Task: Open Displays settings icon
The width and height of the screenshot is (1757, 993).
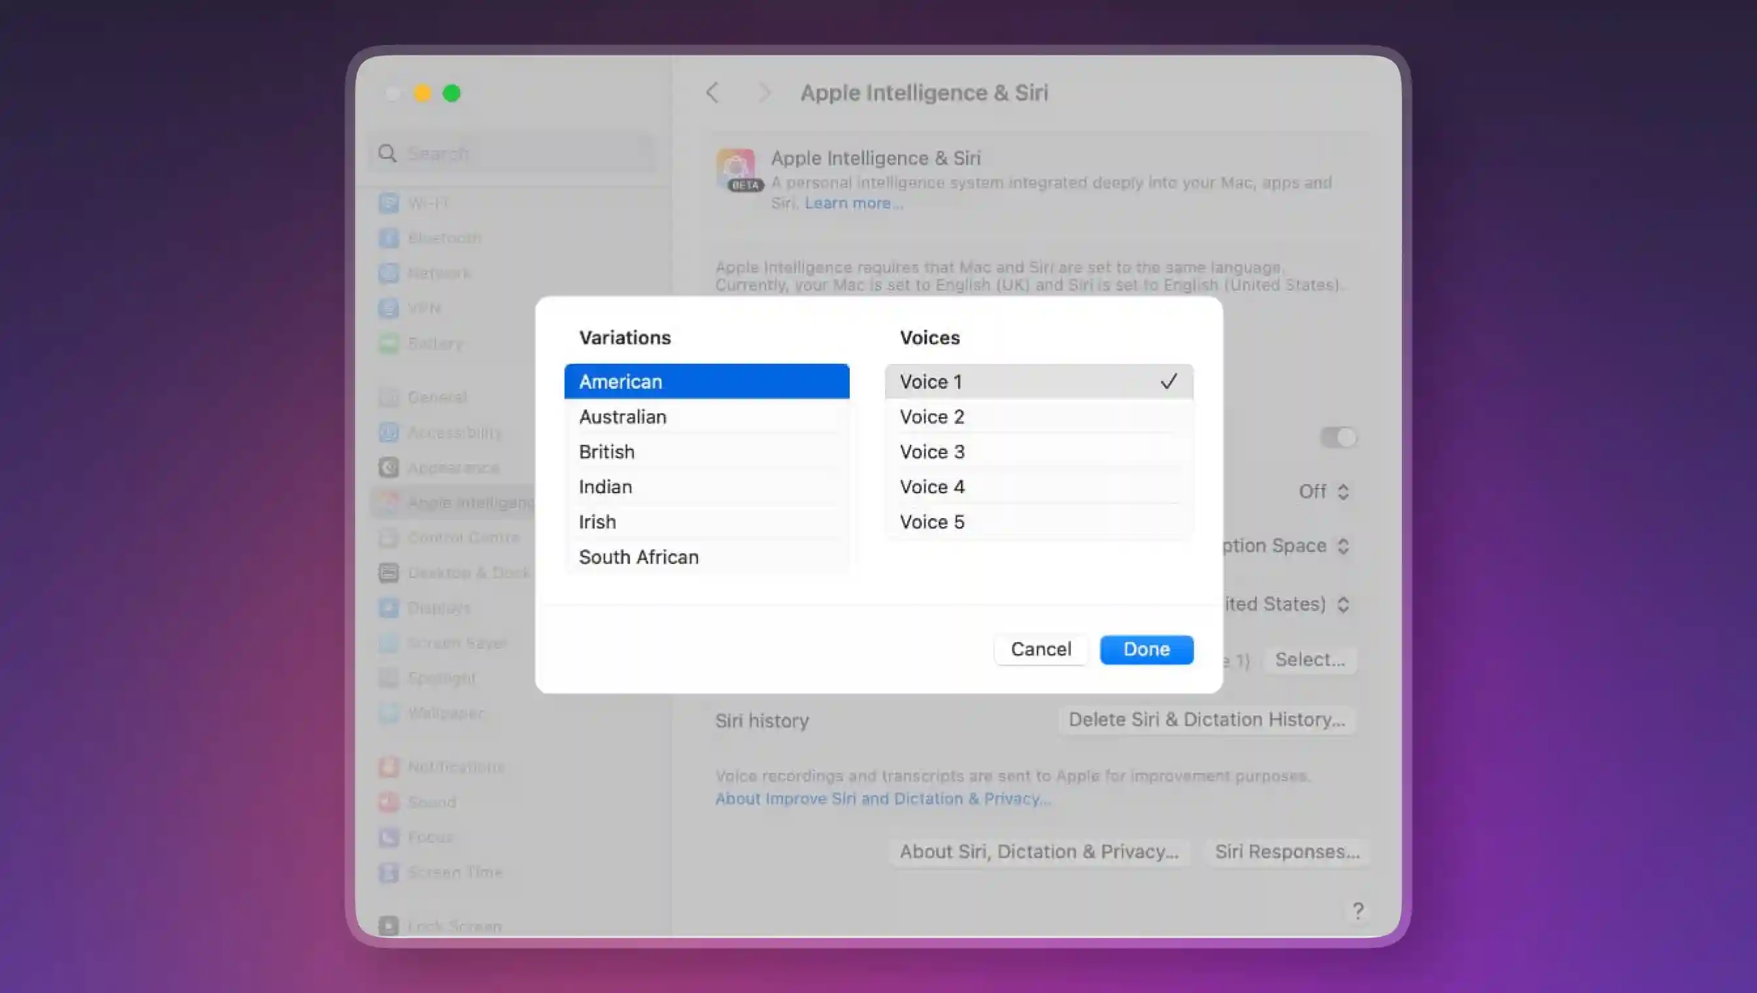Action: 388,608
